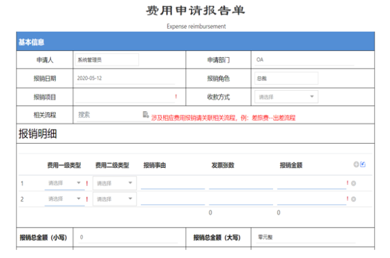The width and height of the screenshot is (390, 258).
Task: Click the 报销项目 input field
Action: pyautogui.click(x=124, y=97)
